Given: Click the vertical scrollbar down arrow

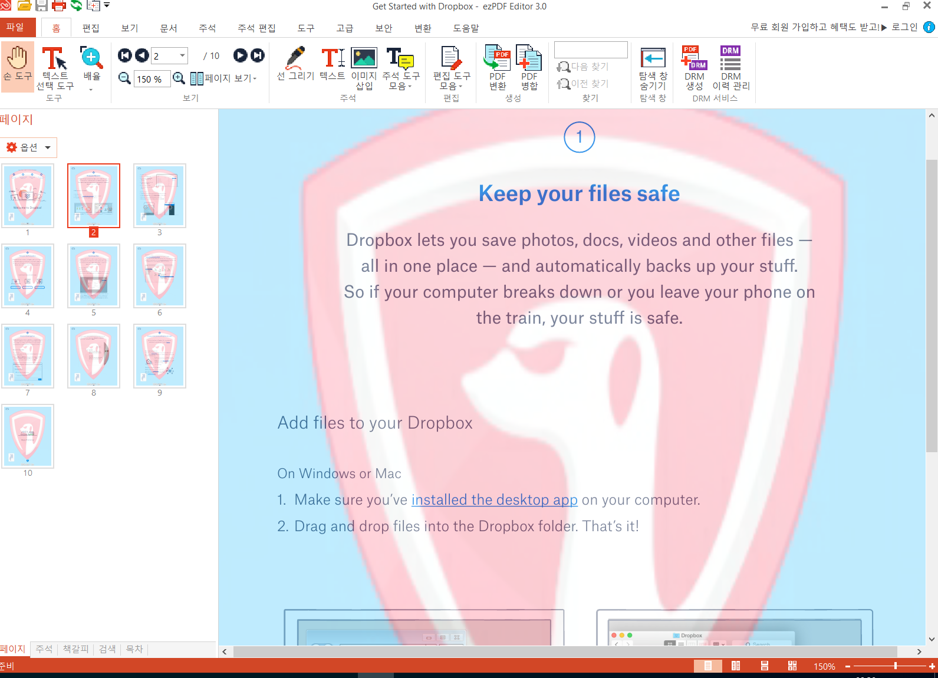Looking at the screenshot, I should pos(932,638).
